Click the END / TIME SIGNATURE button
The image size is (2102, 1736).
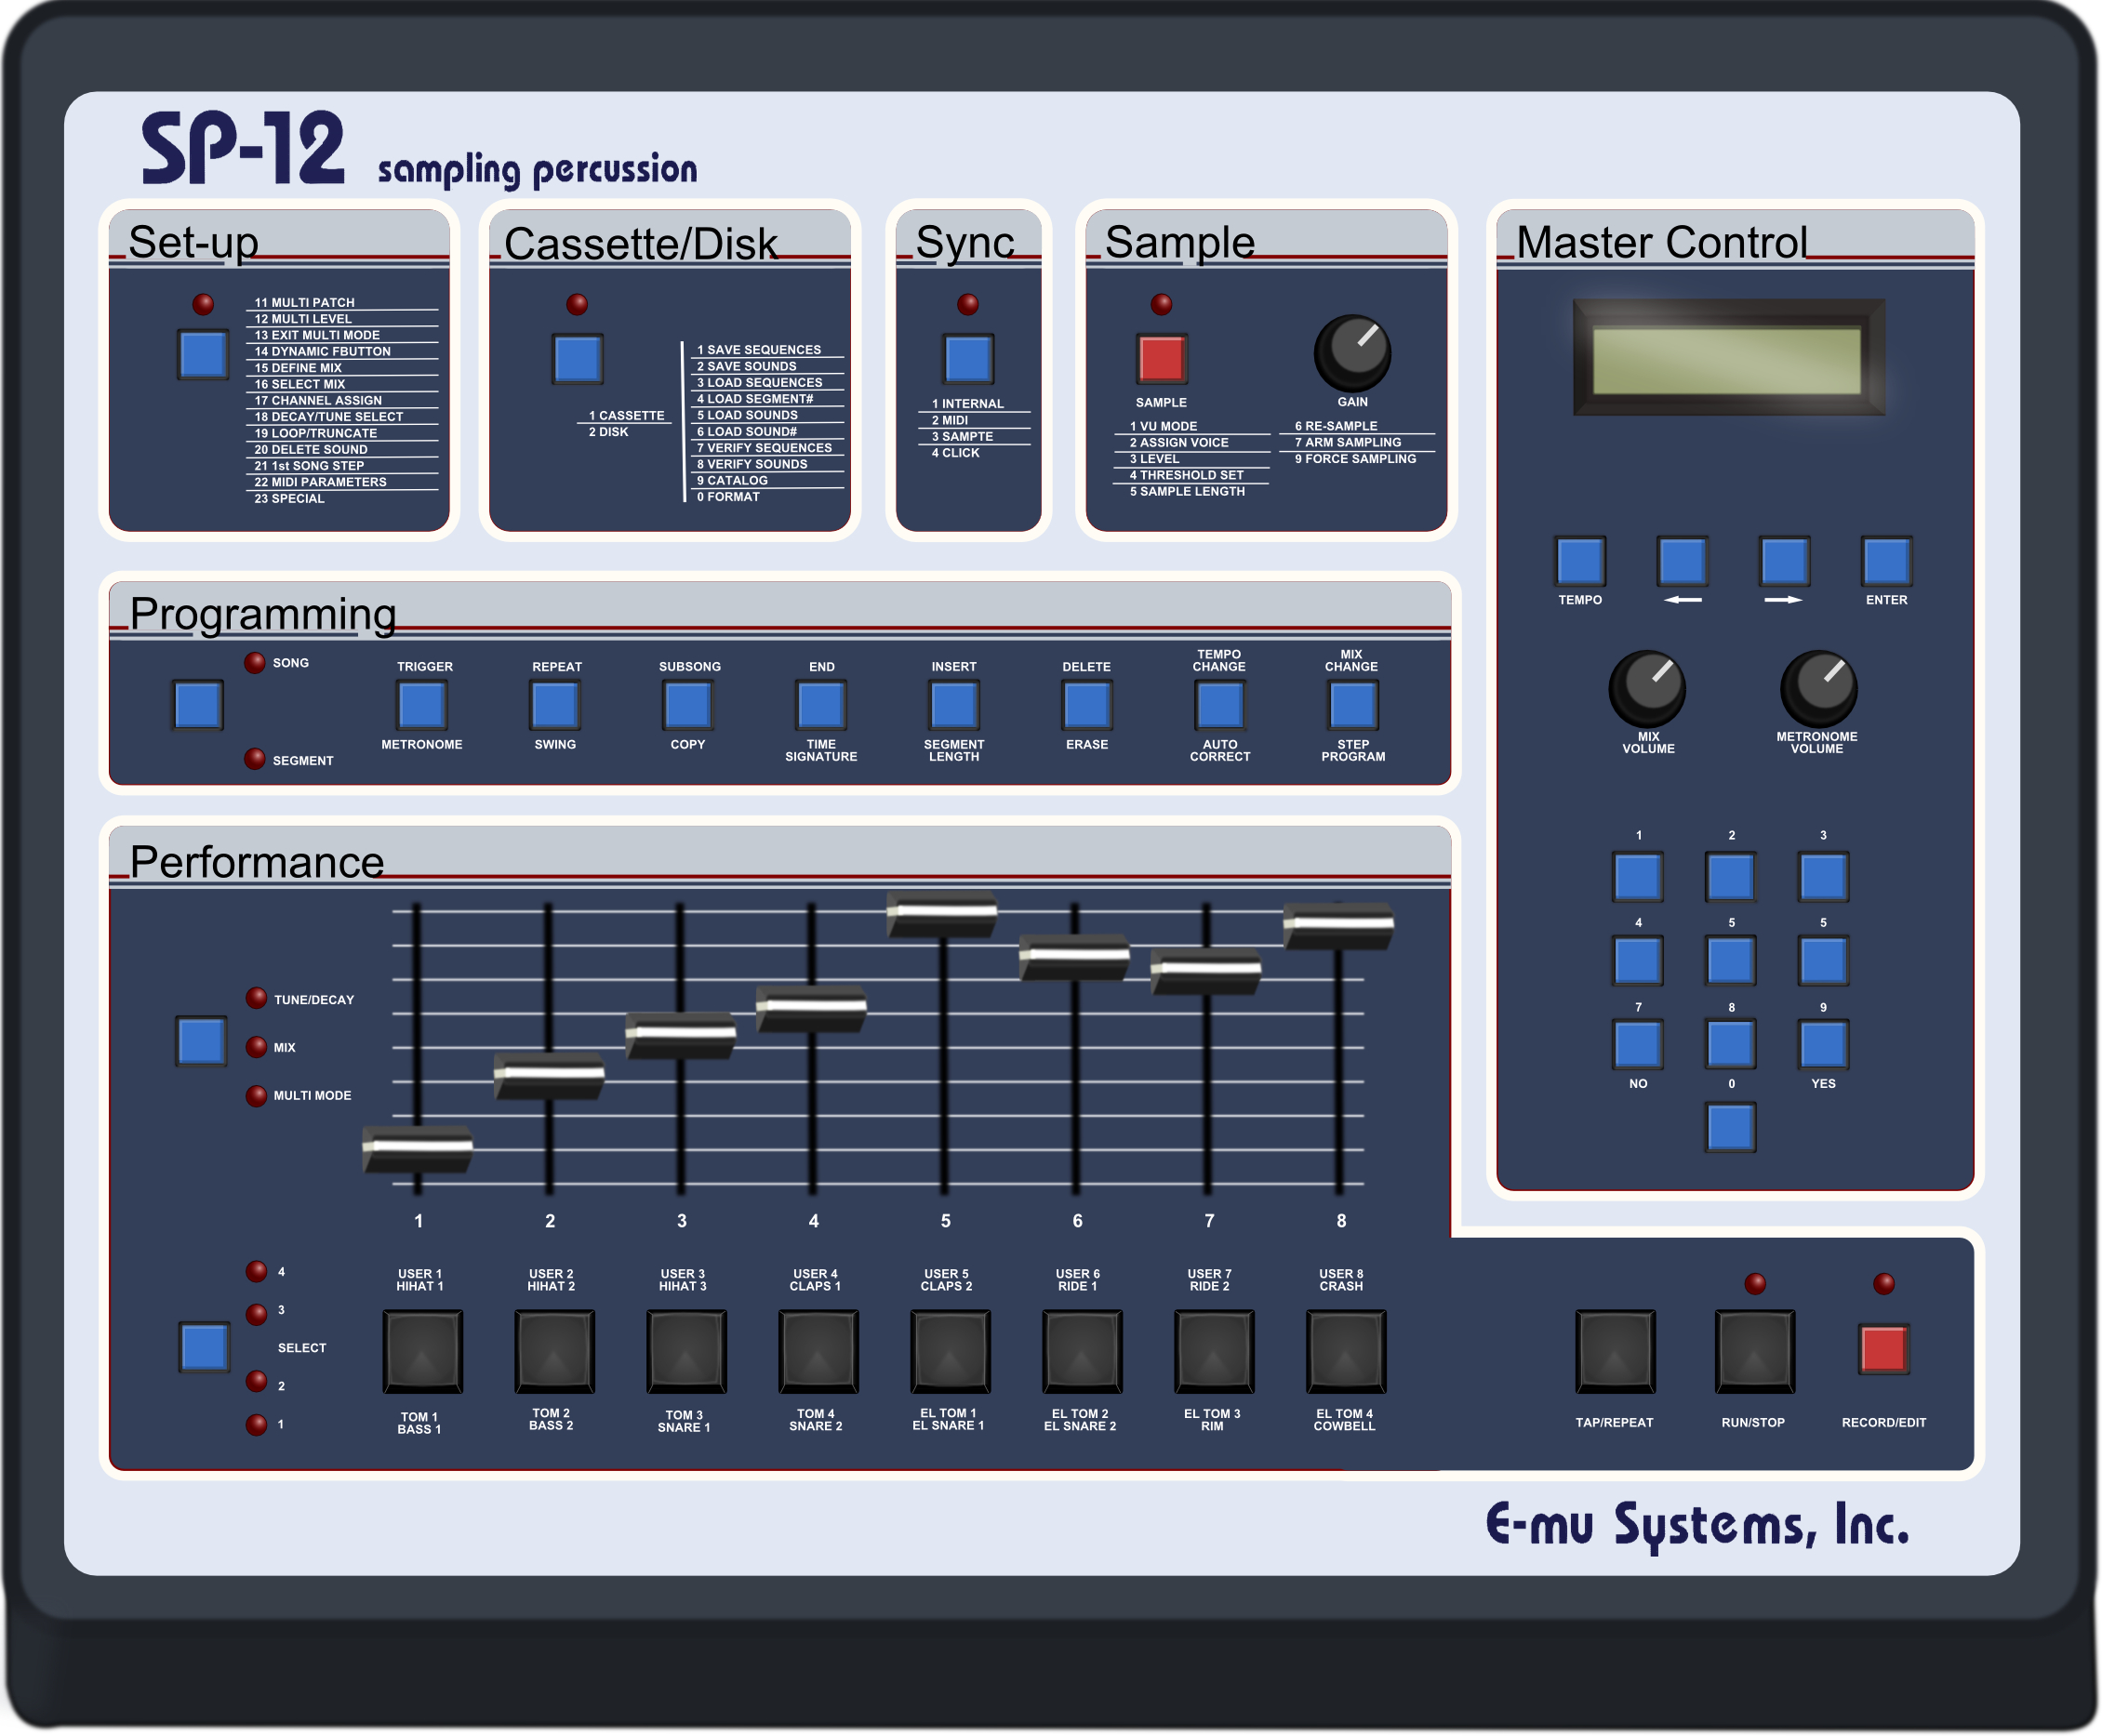coord(820,705)
